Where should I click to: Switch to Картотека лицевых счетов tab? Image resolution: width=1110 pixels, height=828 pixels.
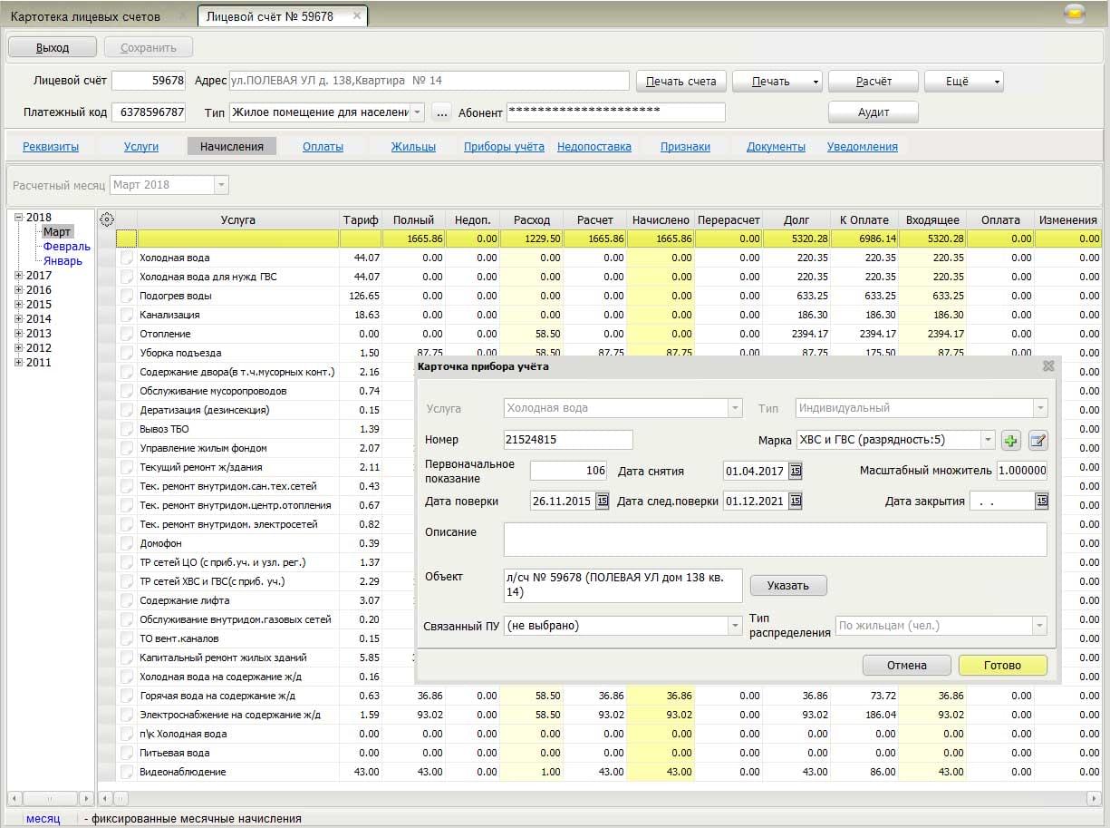85,16
